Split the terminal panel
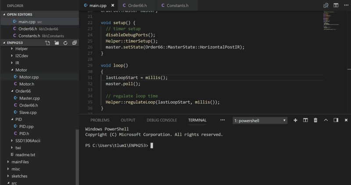Image resolution: width=351 pixels, height=185 pixels. coord(305,121)
